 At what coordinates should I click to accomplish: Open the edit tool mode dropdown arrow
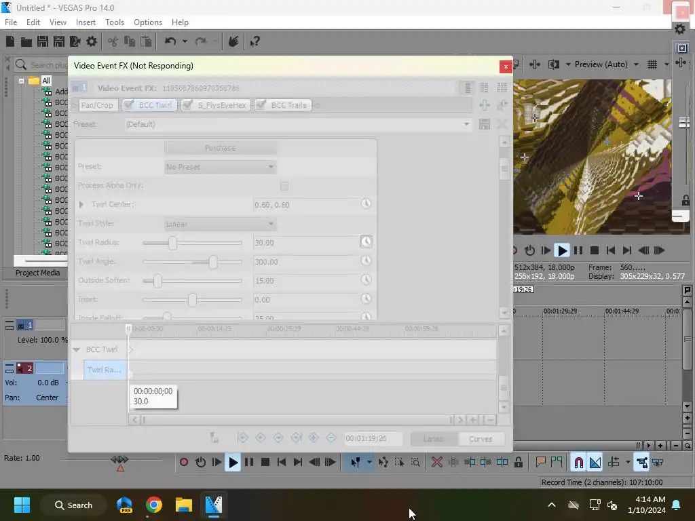(369, 463)
